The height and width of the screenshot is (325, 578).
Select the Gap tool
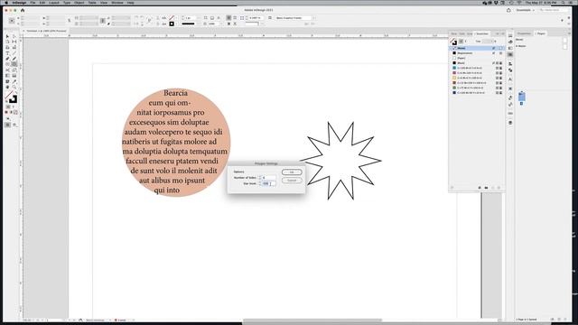point(14,42)
